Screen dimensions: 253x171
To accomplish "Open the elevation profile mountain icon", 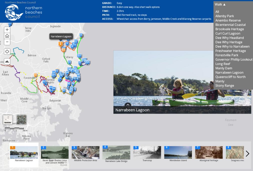I will pyautogui.click(x=7, y=61).
